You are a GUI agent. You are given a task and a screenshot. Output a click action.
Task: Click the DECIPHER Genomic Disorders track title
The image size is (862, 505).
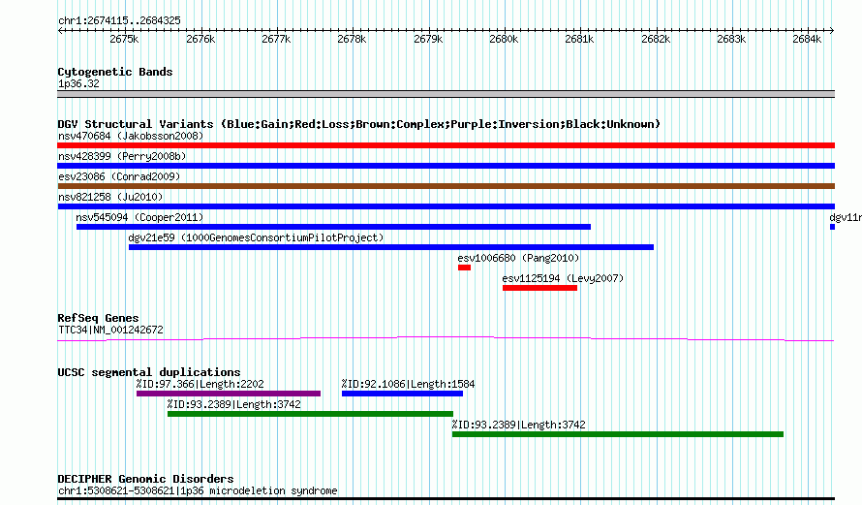pyautogui.click(x=145, y=479)
